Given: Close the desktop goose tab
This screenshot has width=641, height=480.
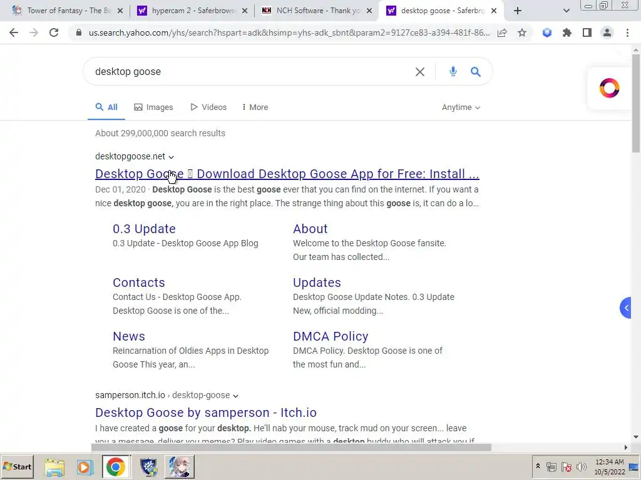Looking at the screenshot, I should (x=494, y=11).
